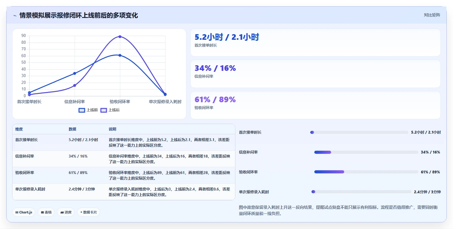Click the 表格 chip icon
This screenshot has width=453, height=229.
(42, 212)
